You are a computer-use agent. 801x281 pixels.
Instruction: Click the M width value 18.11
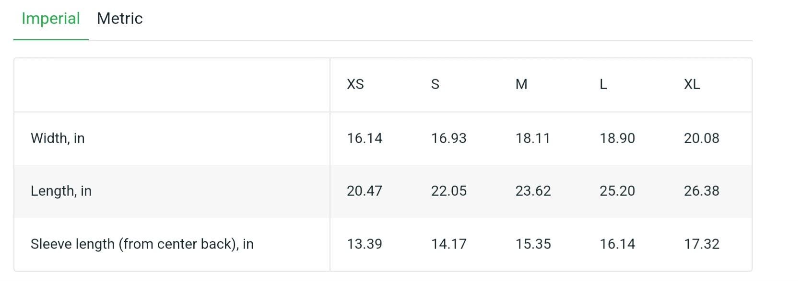pos(533,138)
